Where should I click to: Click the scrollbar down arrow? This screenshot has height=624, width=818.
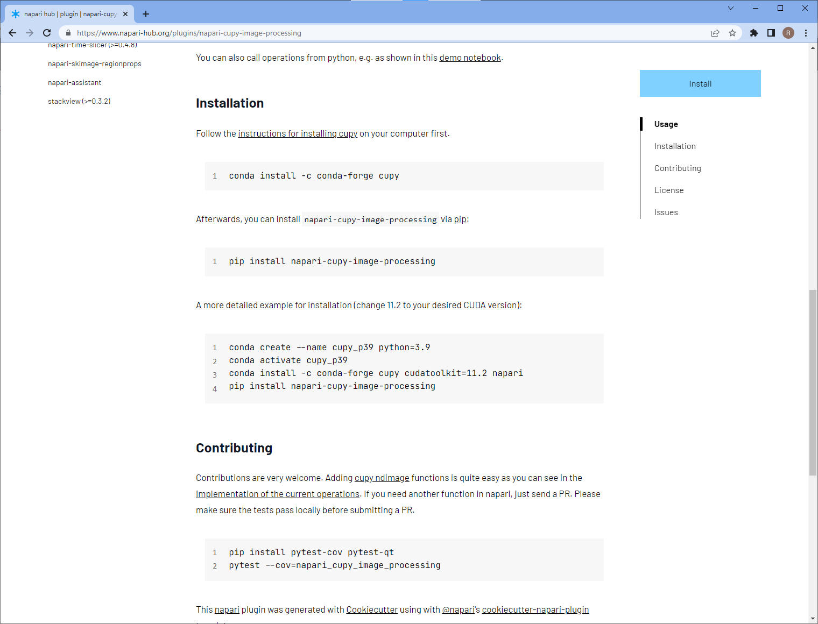[813, 619]
